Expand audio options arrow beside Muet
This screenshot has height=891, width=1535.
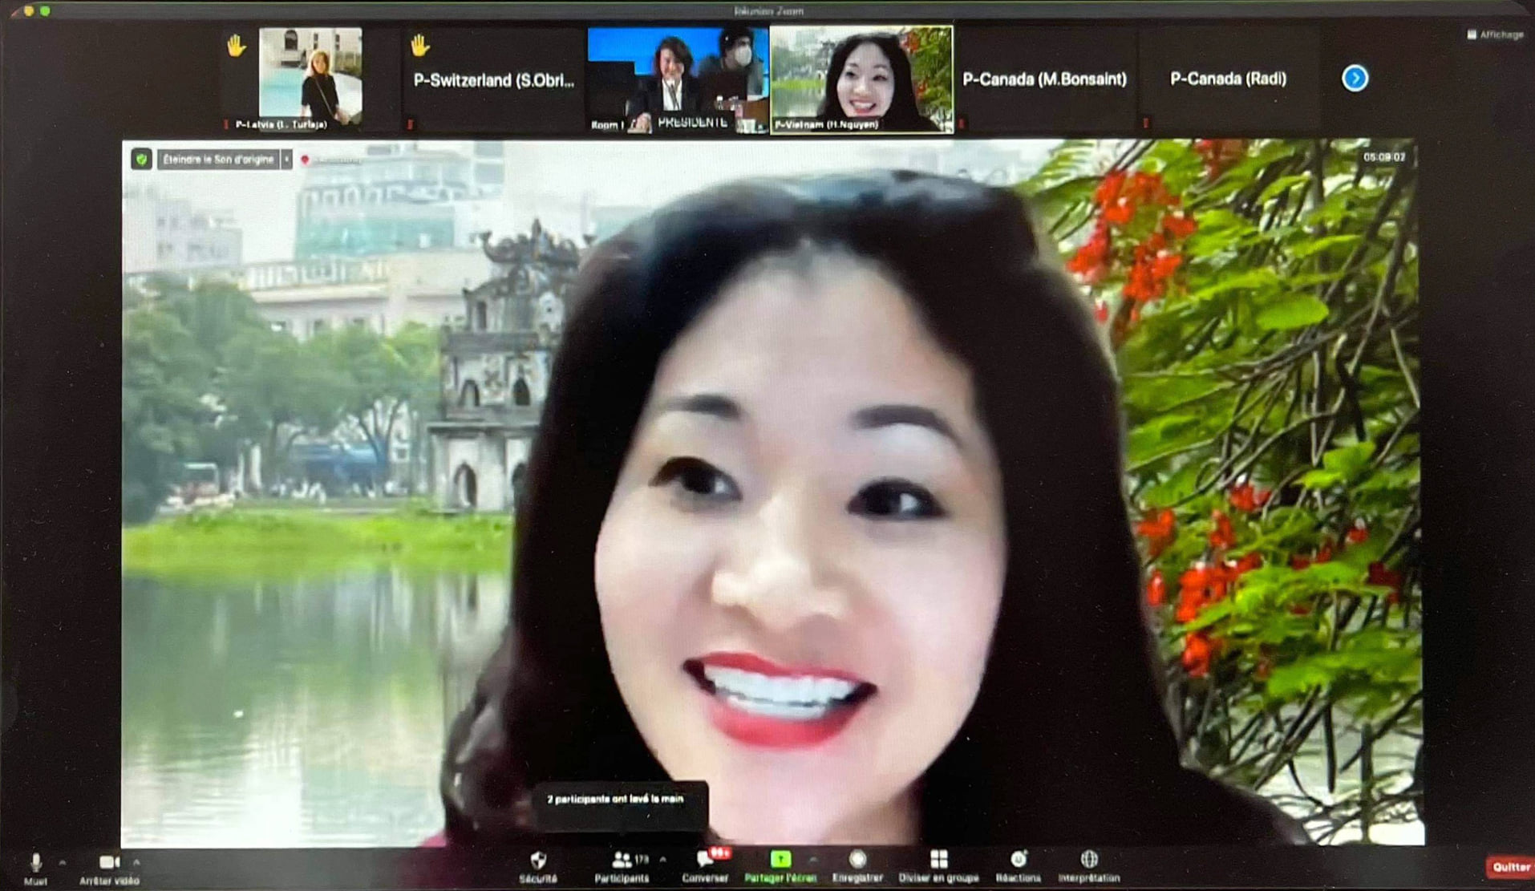point(63,863)
